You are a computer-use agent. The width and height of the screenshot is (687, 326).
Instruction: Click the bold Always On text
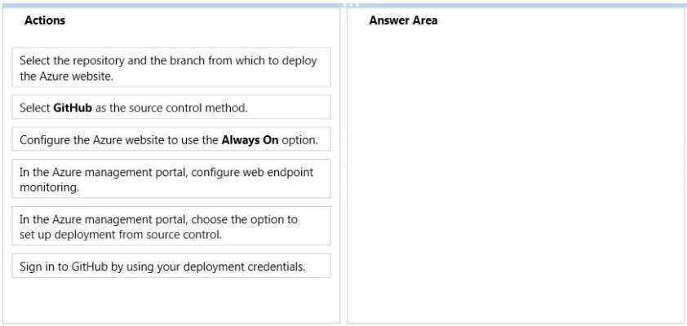pos(250,140)
